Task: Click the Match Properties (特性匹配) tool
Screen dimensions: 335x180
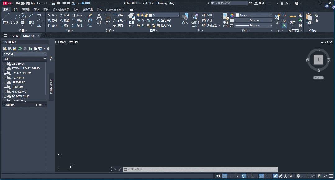Action: click(226, 20)
